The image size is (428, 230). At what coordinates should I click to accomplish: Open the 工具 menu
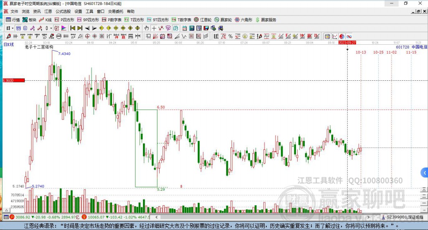click(89, 11)
